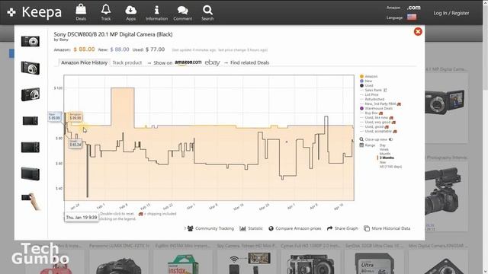Enable Refurbished in the legend
Viewport: 488px width, 274px height.
[x=372, y=99]
